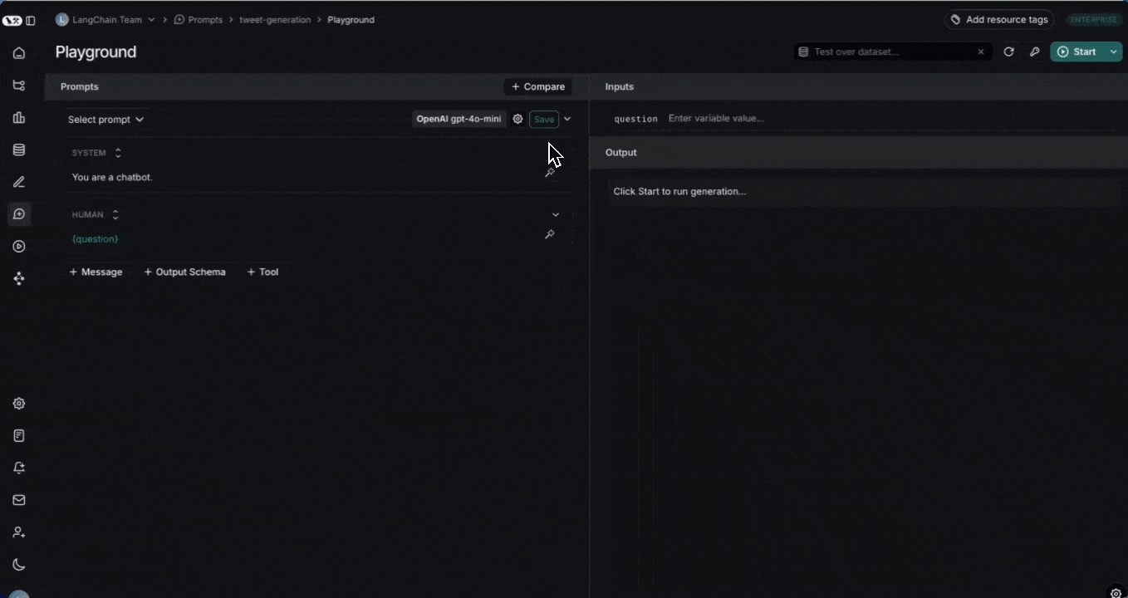Screen dimensions: 1128x598
Task: Click the model settings gear icon
Action: [517, 120]
